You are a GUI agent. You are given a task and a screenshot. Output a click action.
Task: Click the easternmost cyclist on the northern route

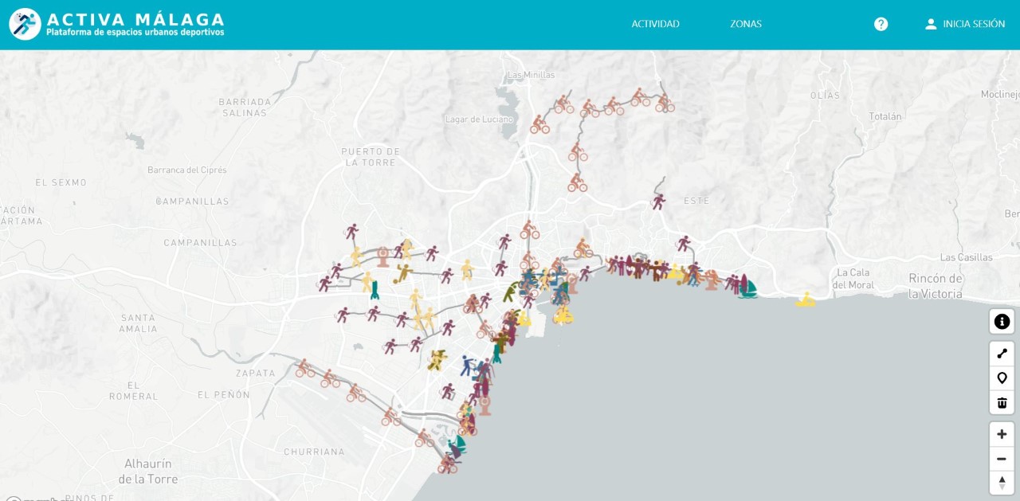(x=665, y=103)
